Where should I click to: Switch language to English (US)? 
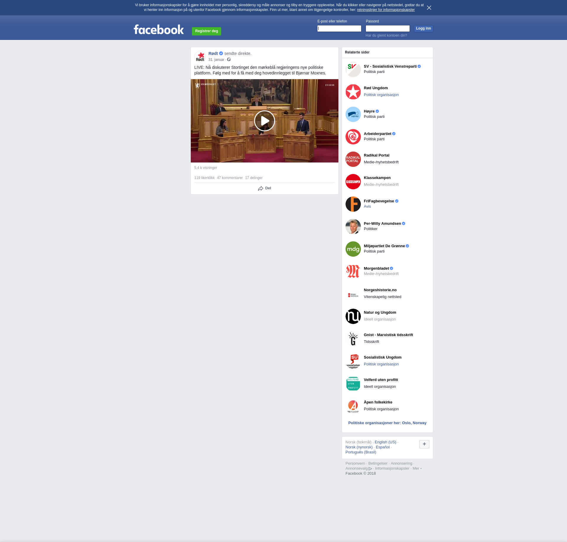385,442
